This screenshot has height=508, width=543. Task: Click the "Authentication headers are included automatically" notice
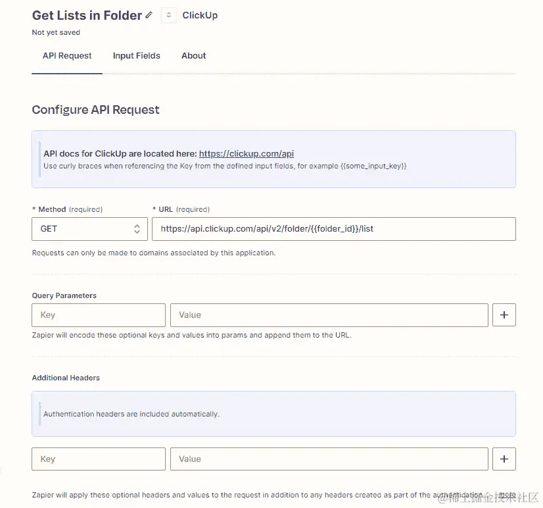pos(131,415)
